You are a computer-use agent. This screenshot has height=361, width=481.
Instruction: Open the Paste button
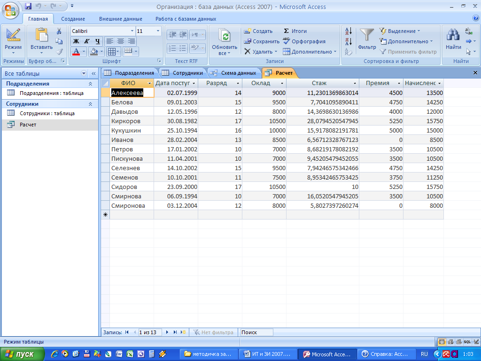[x=41, y=41]
